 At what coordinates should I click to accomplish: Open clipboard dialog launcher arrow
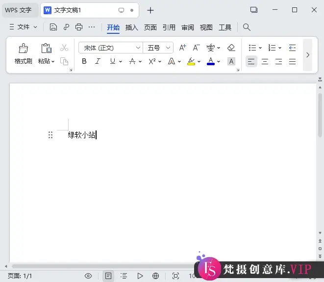tap(71, 70)
